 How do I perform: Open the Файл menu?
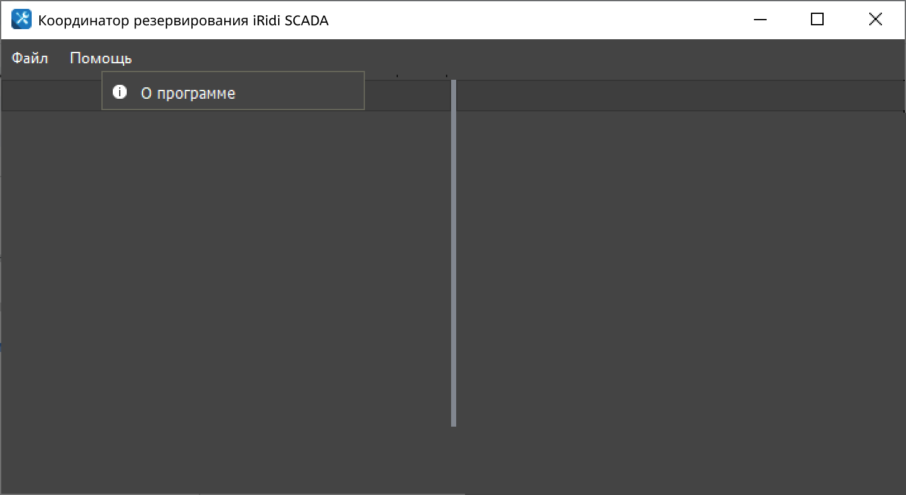pos(30,58)
